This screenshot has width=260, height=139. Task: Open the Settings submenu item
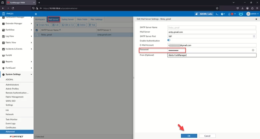[x=9, y=105]
